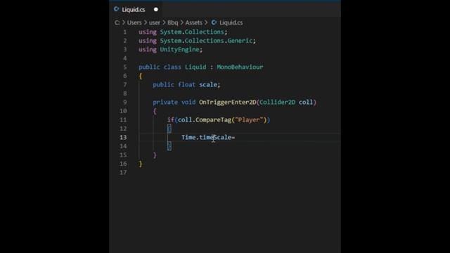Select the Liquid.cs editor tab
The image size is (450, 253).
136,9
